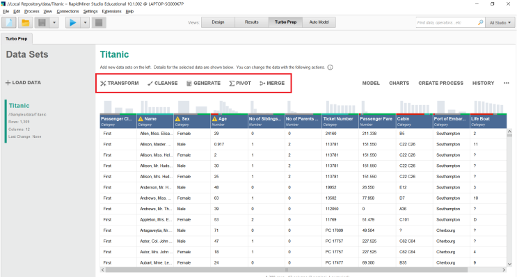
Task: Open the Process menu
Action: 31,11
